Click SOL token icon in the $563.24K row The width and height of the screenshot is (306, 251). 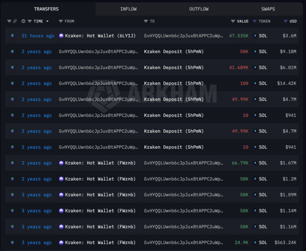[x=255, y=242]
